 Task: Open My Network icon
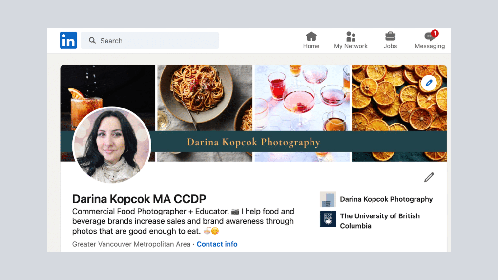pyautogui.click(x=351, y=37)
